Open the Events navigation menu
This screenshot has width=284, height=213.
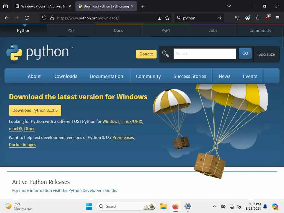click(x=250, y=76)
